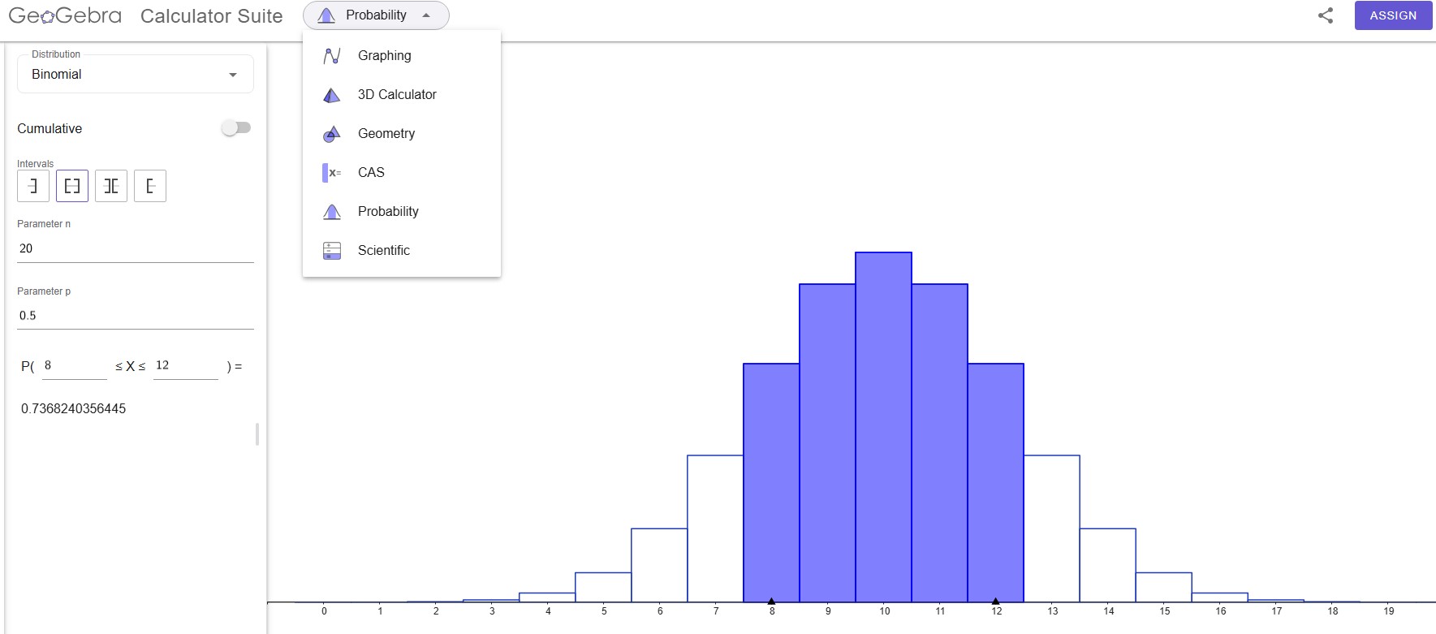
Task: Click the lower bound marker at 8
Action: coord(771,602)
